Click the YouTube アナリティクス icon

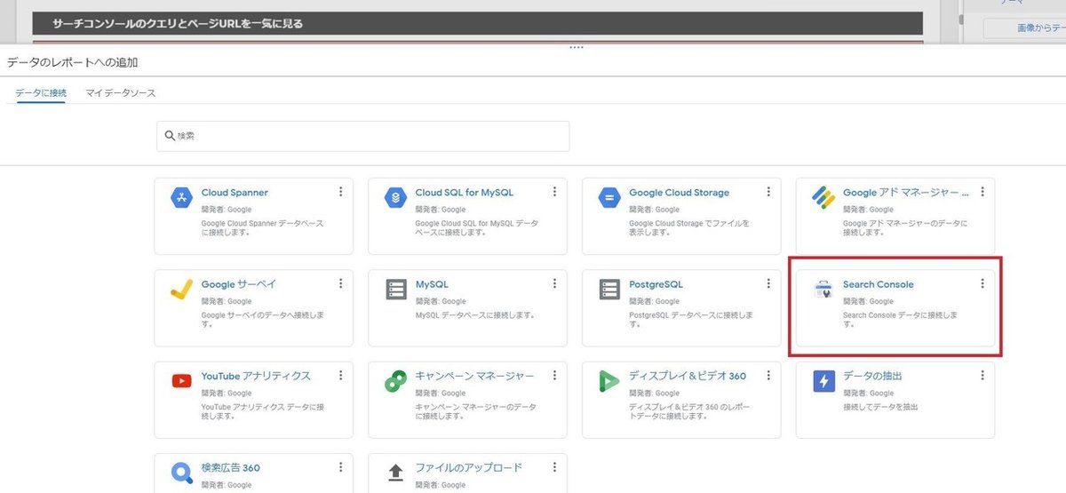181,381
